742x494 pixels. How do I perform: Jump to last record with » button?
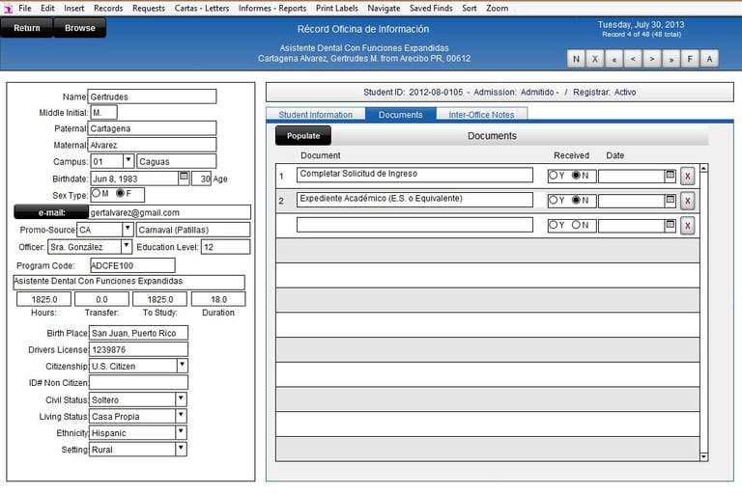[671, 59]
